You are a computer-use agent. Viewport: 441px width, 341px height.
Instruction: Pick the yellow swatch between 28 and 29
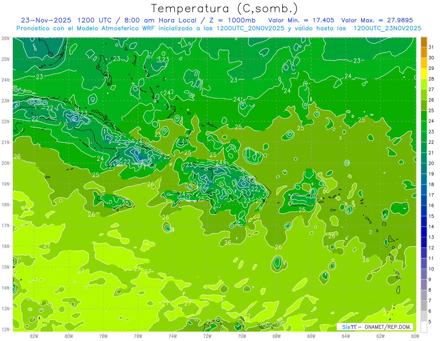coord(424,74)
